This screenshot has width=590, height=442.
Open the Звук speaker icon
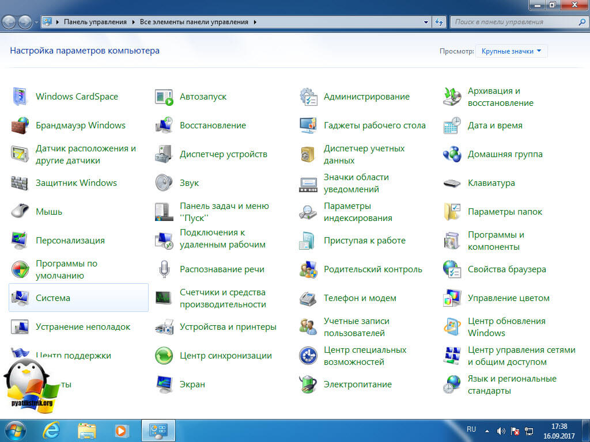point(164,183)
